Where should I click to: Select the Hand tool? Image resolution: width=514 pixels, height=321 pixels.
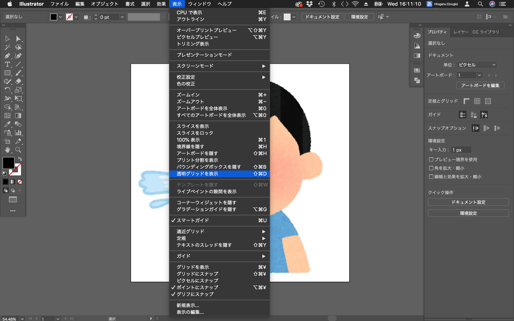tap(8, 149)
